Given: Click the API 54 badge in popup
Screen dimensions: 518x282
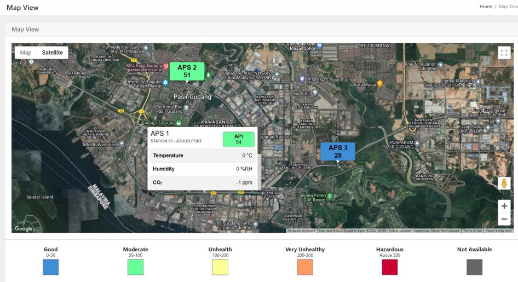Looking at the screenshot, I should point(238,140).
